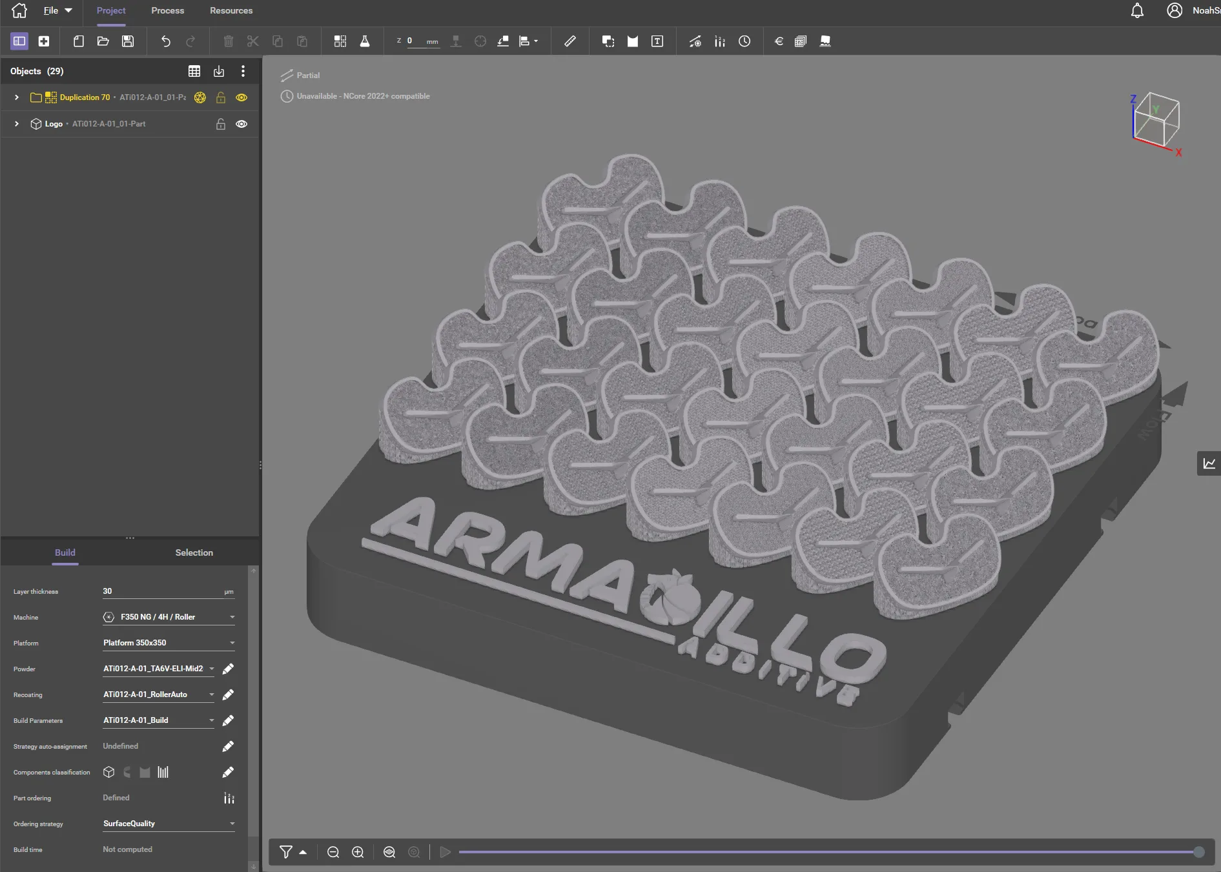
Task: Zoom out with the minus magnifier
Action: pyautogui.click(x=333, y=852)
